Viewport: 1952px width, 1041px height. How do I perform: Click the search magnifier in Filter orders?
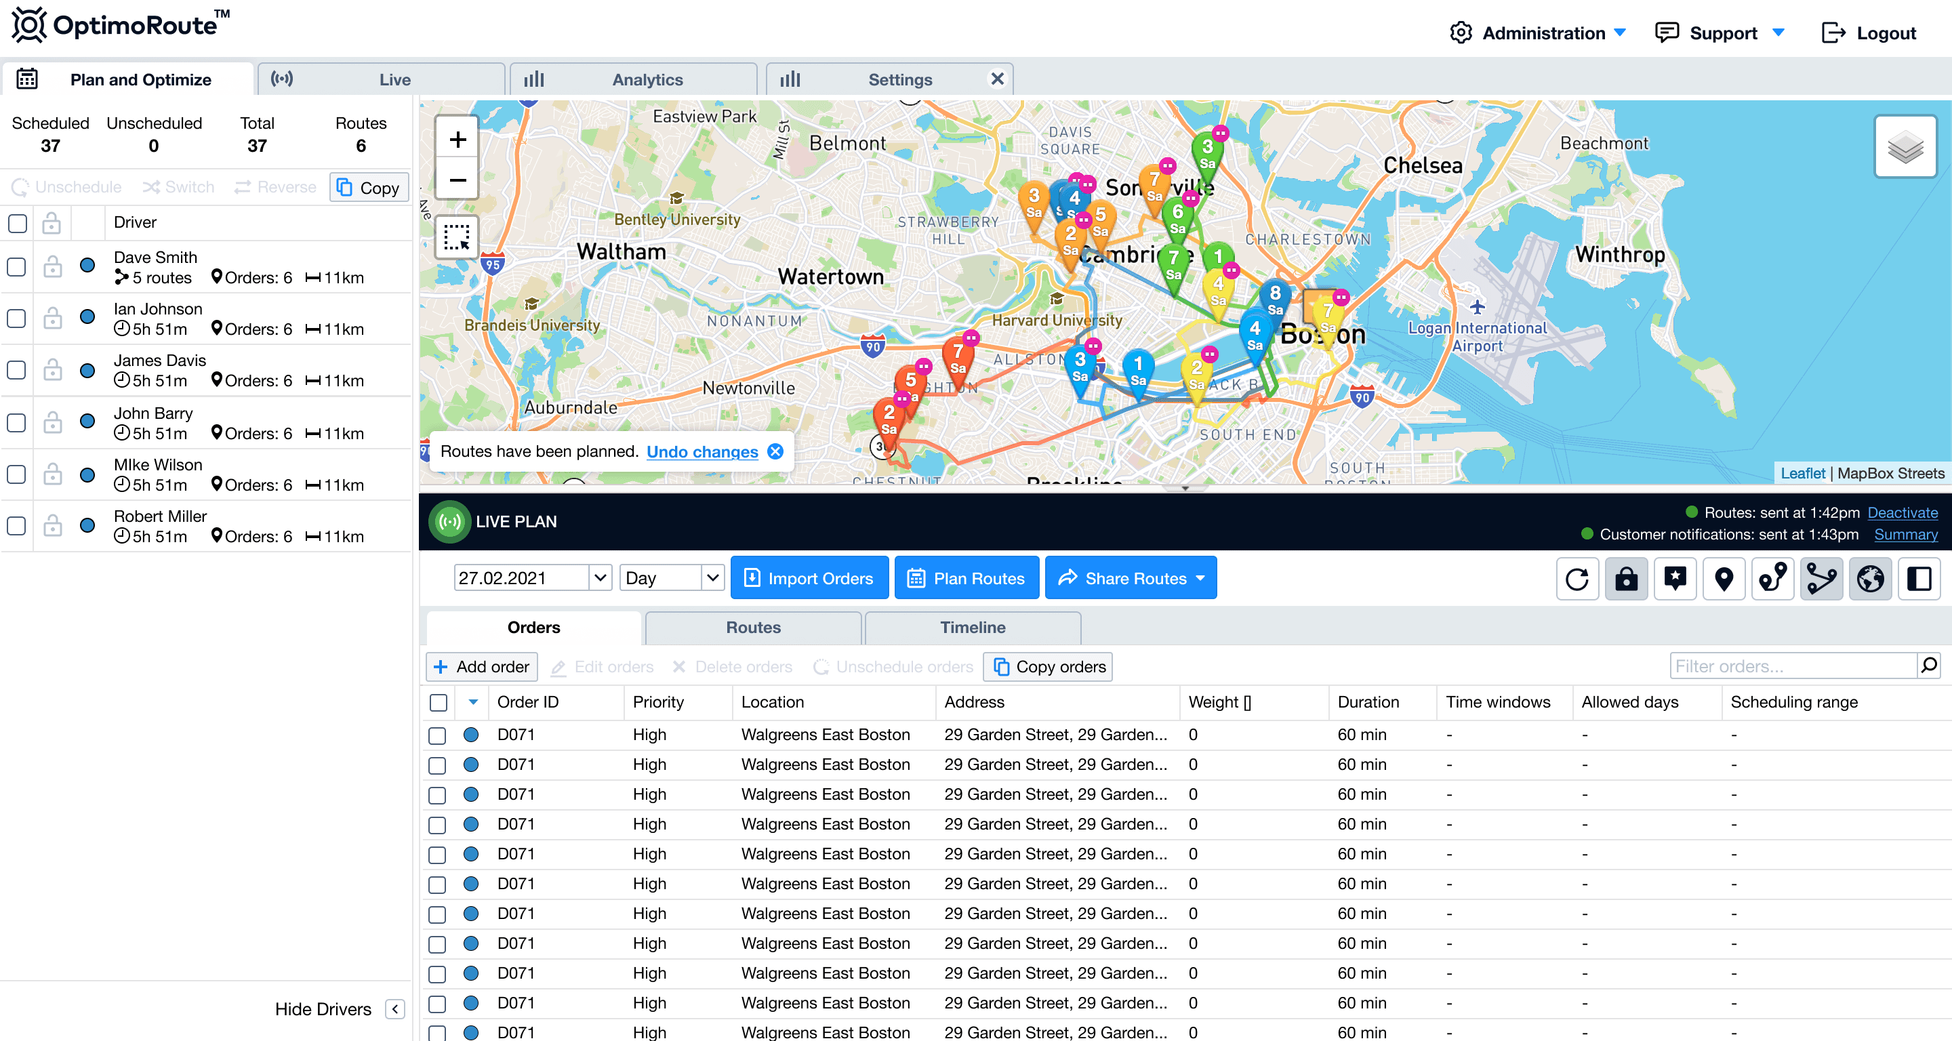(1928, 666)
